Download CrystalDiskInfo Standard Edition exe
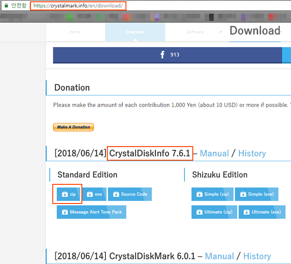Viewport: 291px width, 264px height. (95, 194)
